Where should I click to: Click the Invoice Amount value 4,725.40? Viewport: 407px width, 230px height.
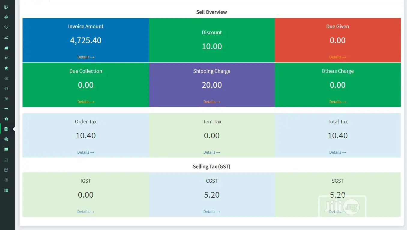tap(86, 40)
